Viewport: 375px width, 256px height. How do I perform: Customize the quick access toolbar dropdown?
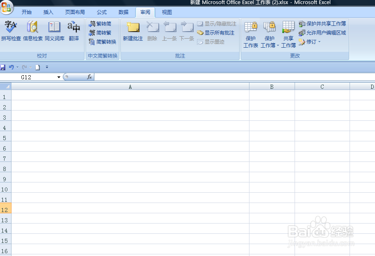click(47, 67)
